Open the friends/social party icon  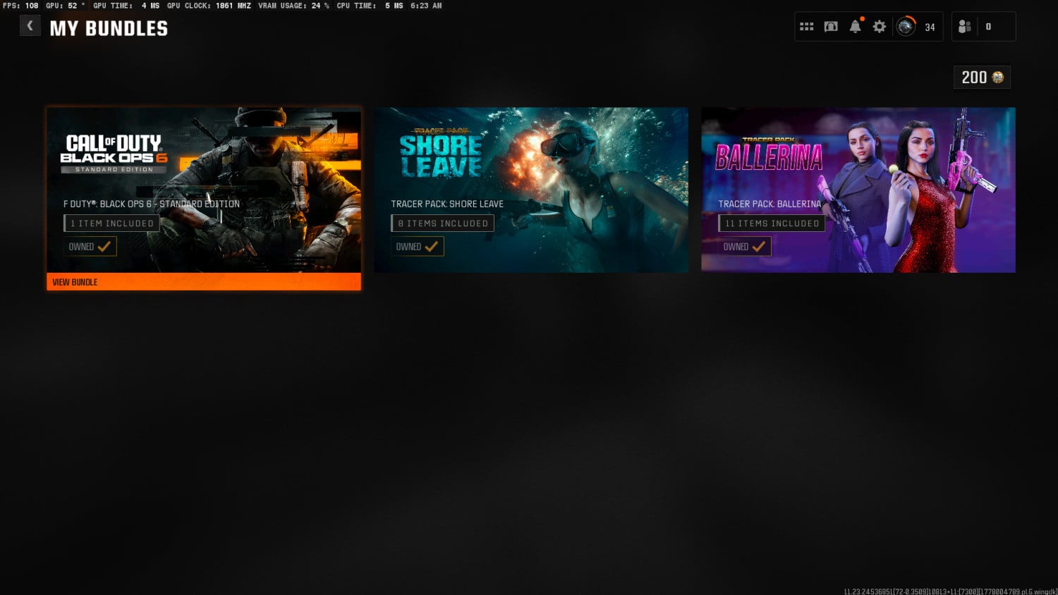click(965, 27)
